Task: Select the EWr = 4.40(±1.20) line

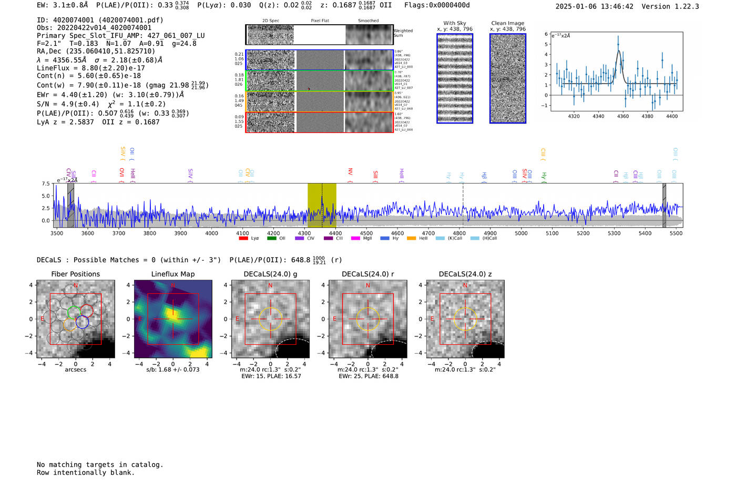Action: click(111, 95)
